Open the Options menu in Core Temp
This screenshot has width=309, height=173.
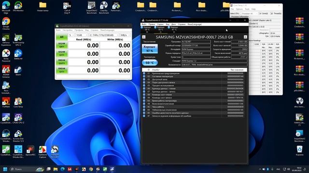(x=239, y=9)
